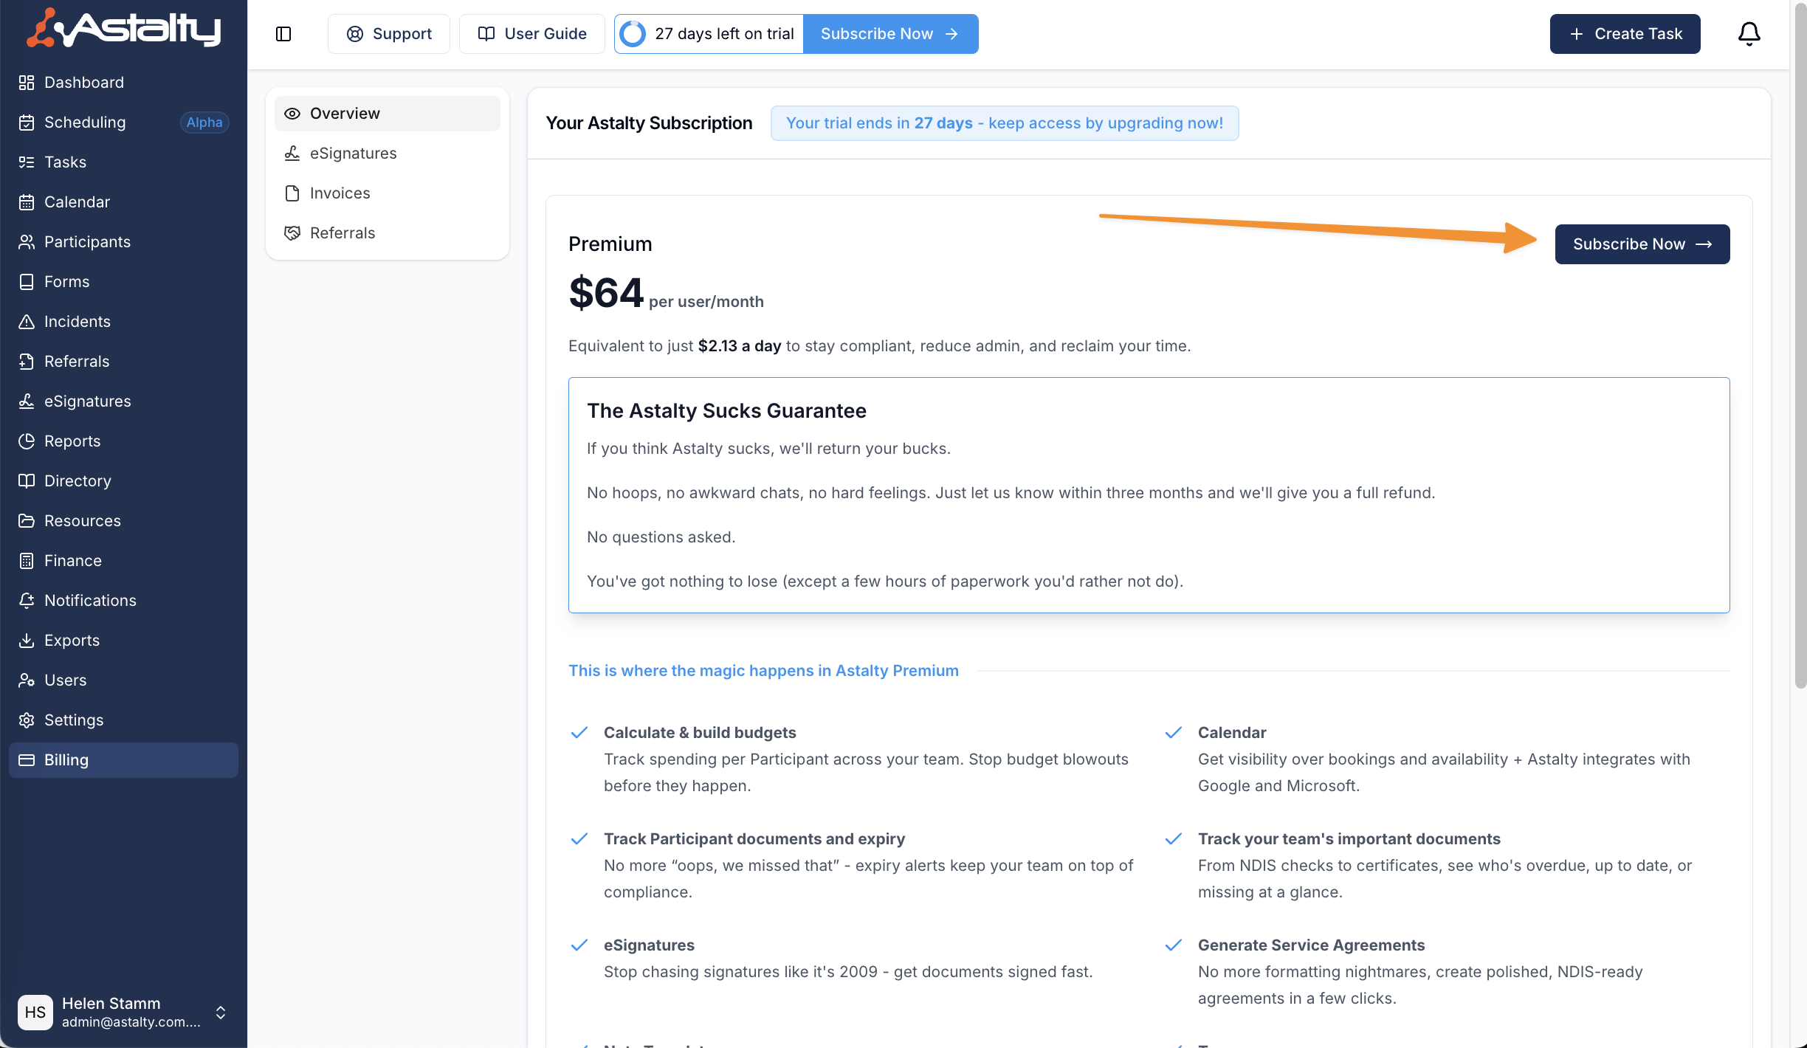Switch to the Referrals billing tab
The width and height of the screenshot is (1807, 1048).
click(x=388, y=233)
